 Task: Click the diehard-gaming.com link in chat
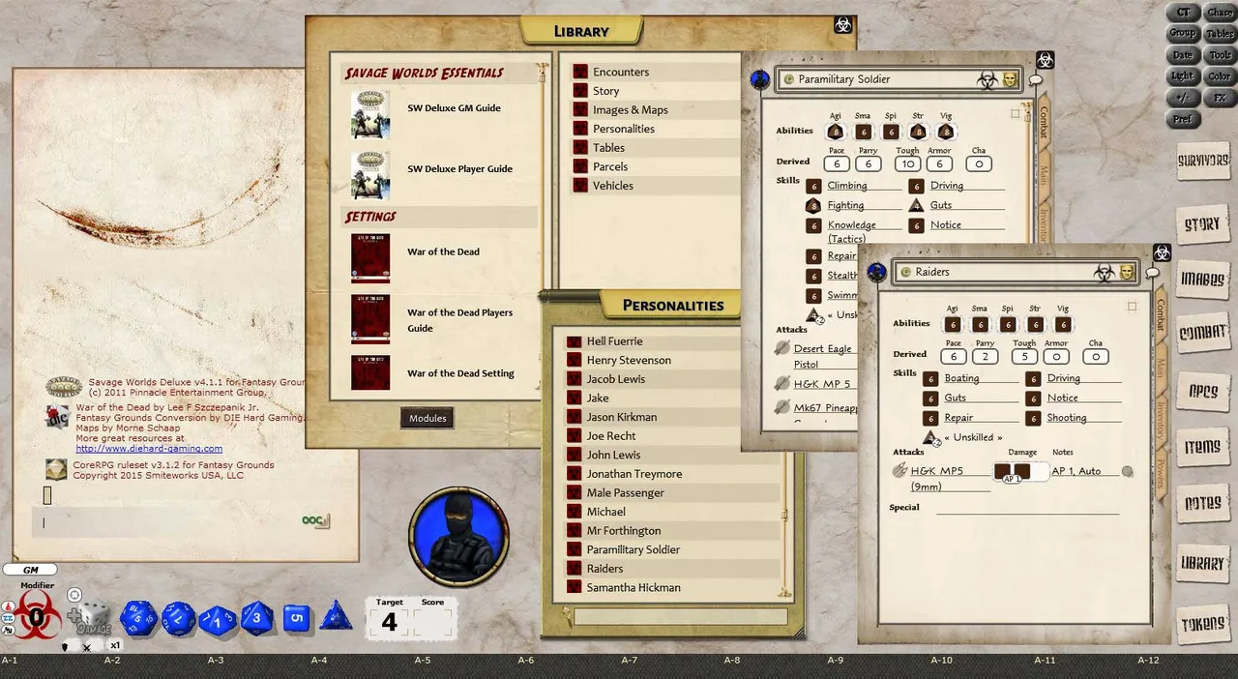click(149, 448)
